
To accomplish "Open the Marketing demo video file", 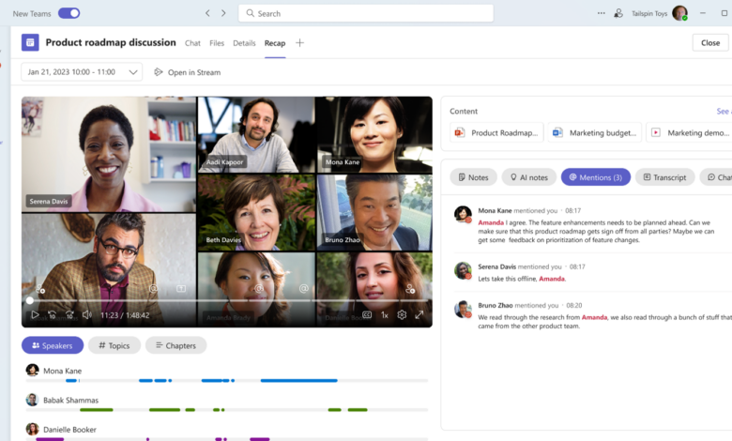I will [x=691, y=132].
